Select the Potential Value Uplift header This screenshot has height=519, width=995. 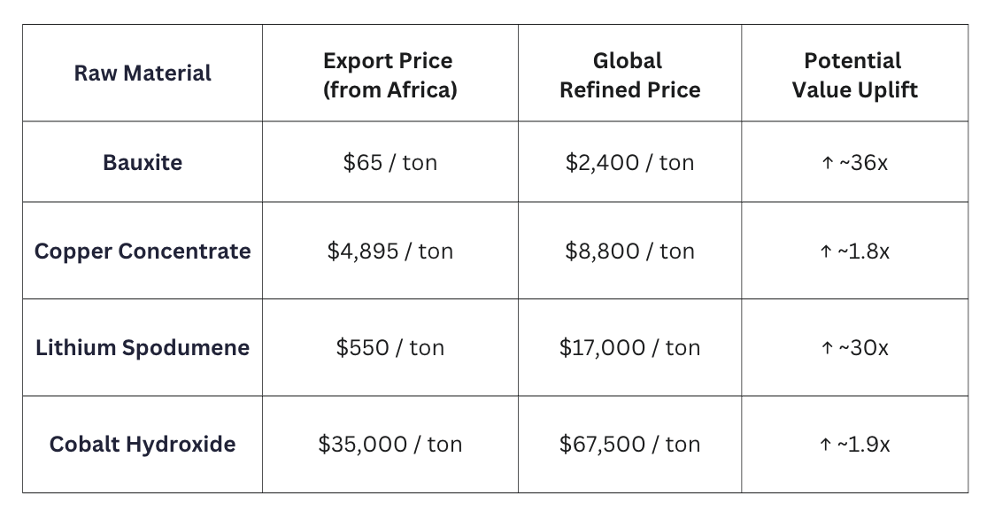tap(854, 75)
